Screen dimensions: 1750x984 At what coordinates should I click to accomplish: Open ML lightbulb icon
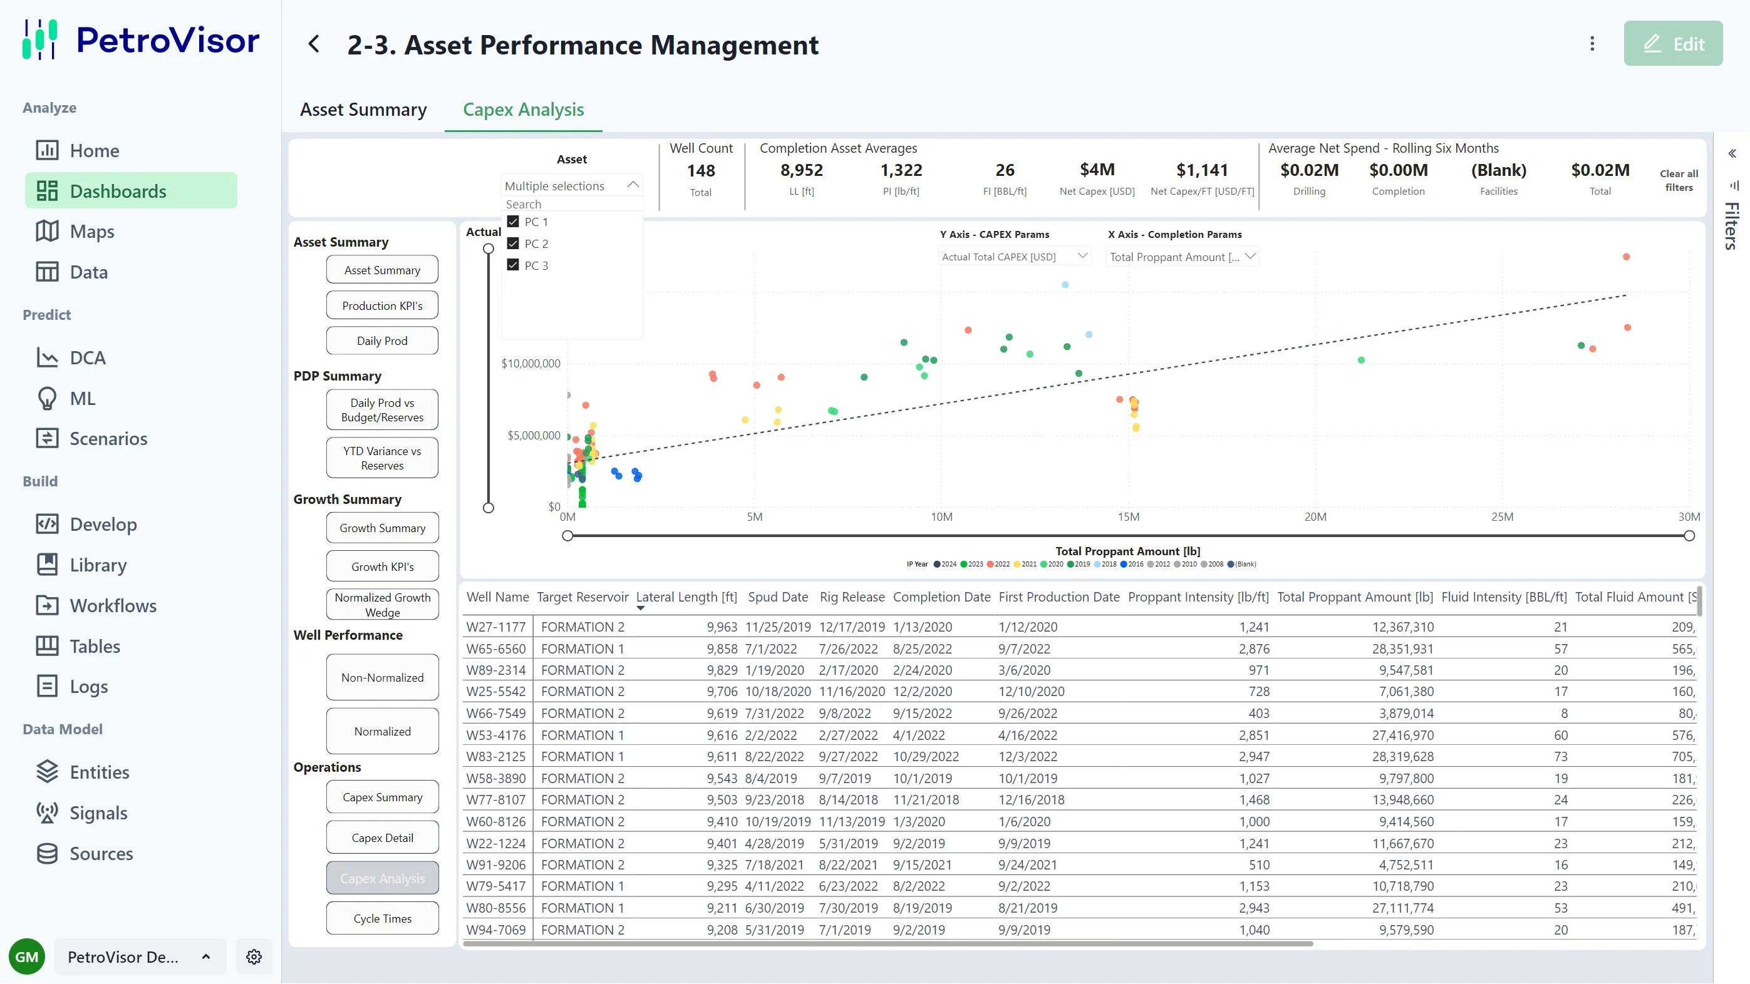coord(47,399)
